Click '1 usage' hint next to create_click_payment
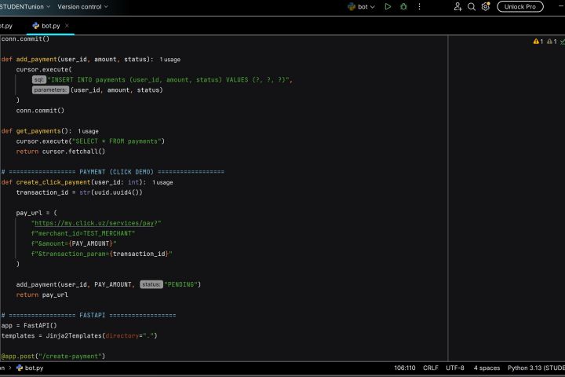The image size is (565, 377). tap(162, 182)
